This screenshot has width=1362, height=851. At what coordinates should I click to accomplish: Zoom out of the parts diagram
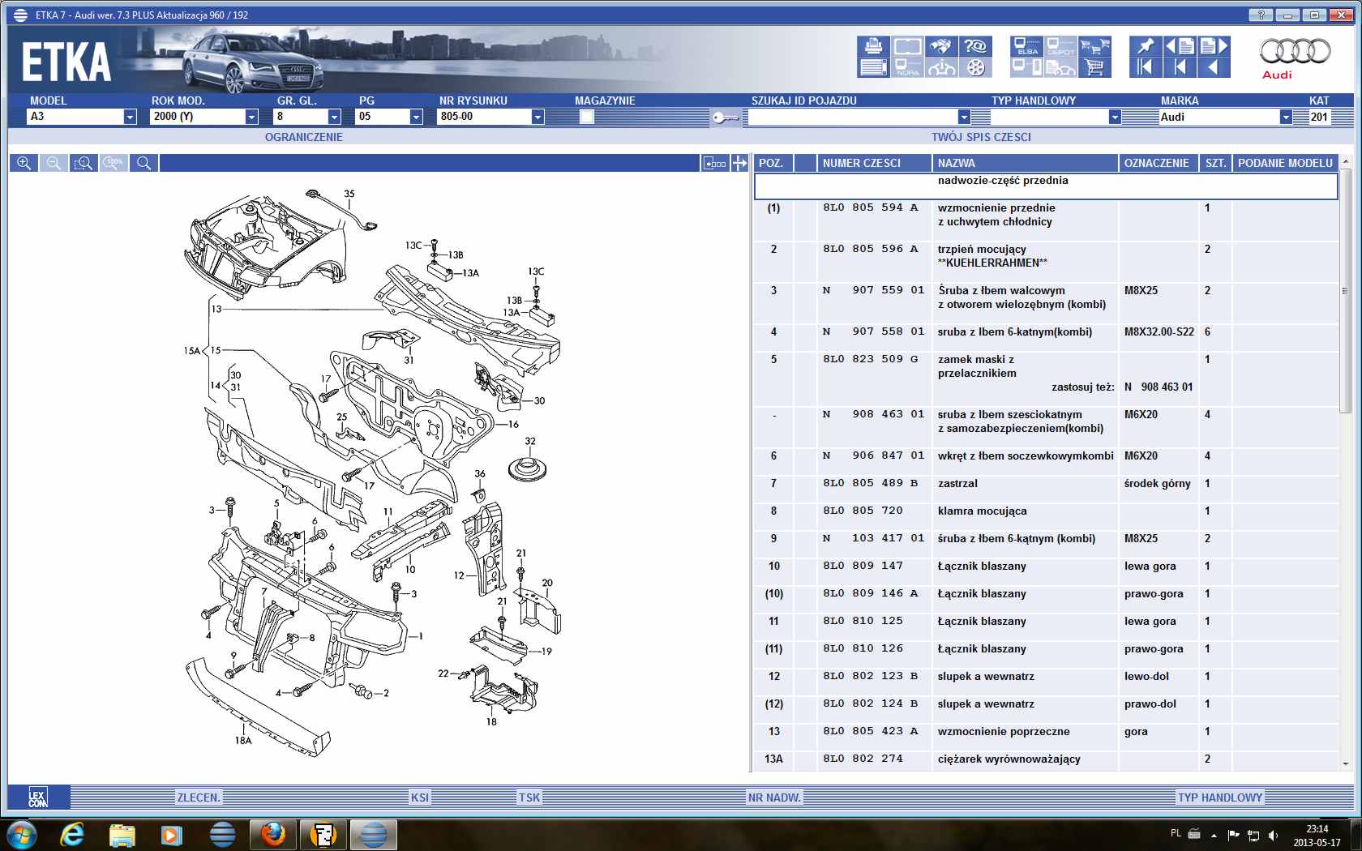tap(54, 163)
